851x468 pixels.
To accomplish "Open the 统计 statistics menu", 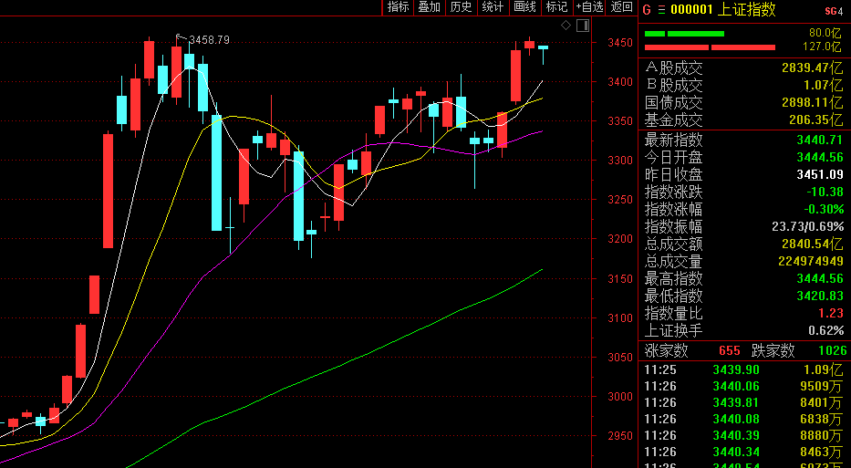I will pos(493,7).
